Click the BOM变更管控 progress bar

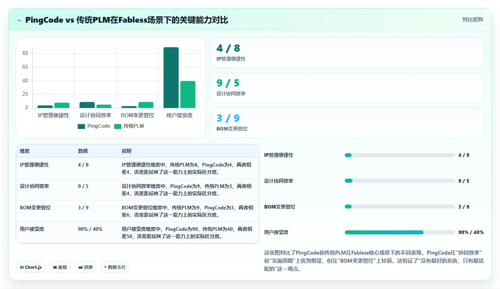pyautogui.click(x=400, y=207)
